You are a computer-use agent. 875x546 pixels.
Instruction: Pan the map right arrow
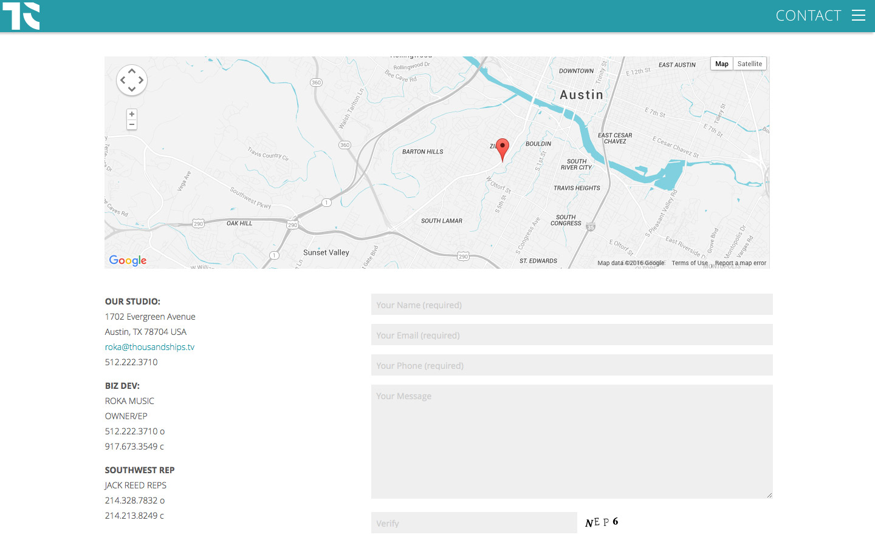(141, 80)
